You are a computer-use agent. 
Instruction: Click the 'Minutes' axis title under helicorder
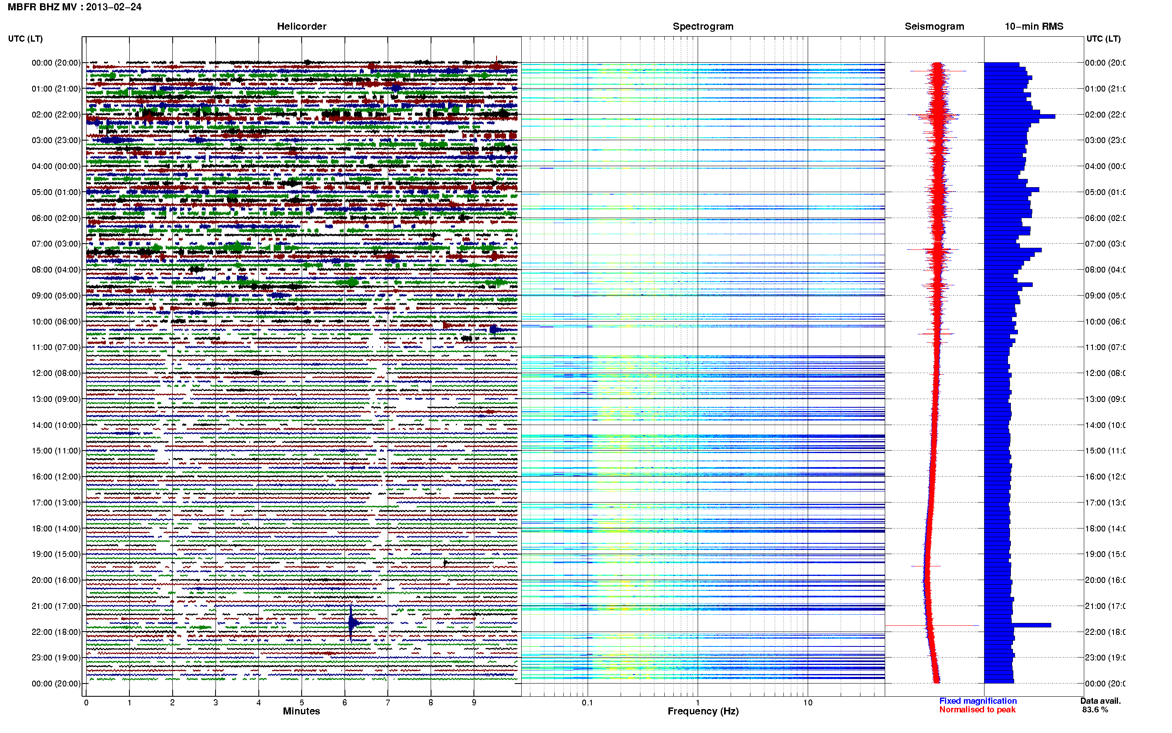click(x=301, y=711)
